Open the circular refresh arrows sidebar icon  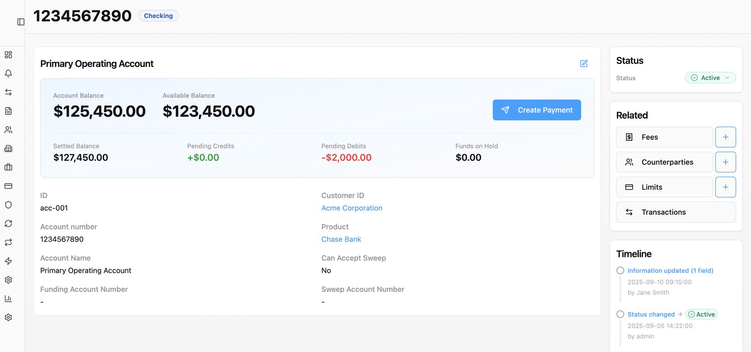[8, 224]
